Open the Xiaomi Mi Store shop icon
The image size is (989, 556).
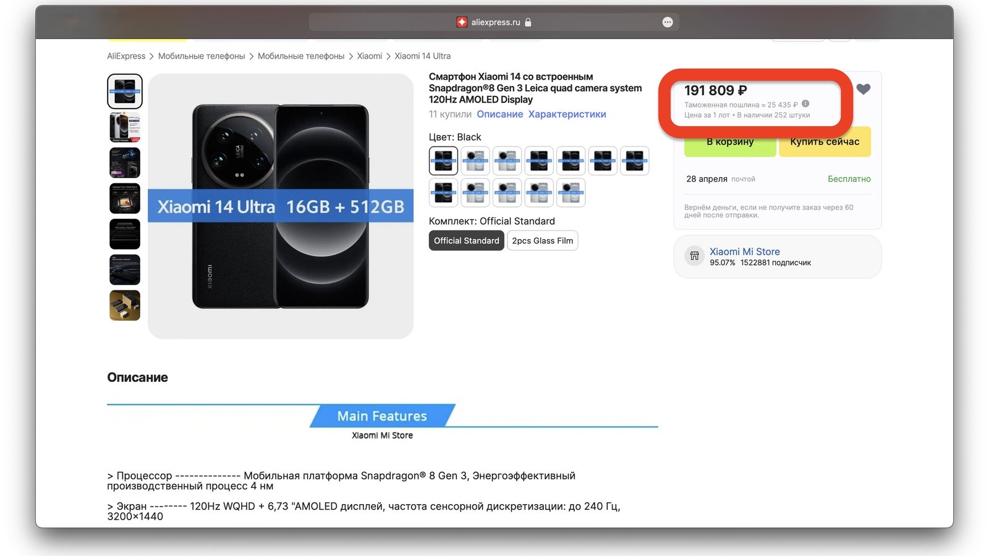694,256
